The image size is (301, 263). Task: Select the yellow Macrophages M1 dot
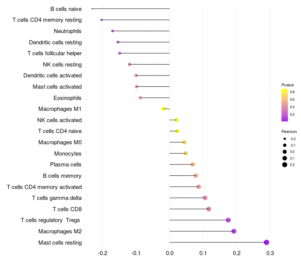164,109
